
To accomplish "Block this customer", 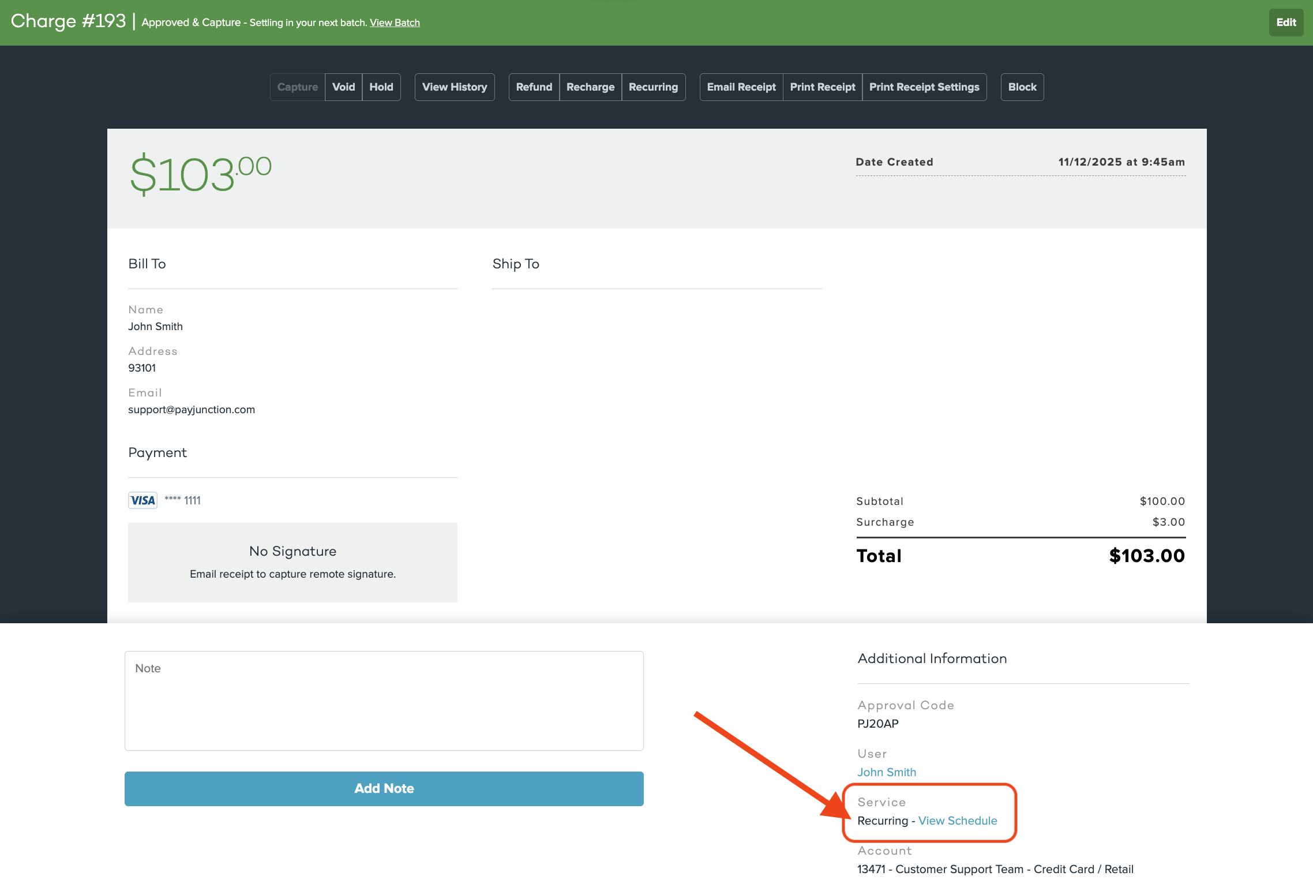I will [1022, 87].
